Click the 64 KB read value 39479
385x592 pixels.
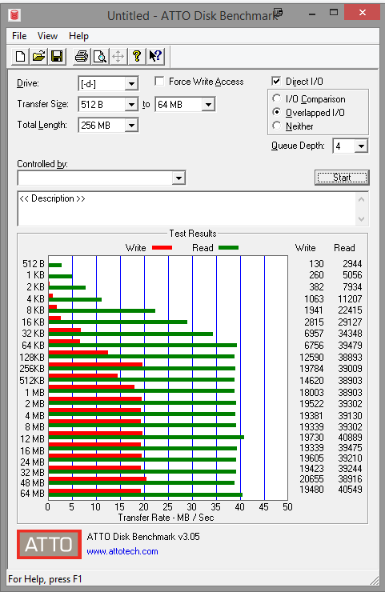[350, 345]
